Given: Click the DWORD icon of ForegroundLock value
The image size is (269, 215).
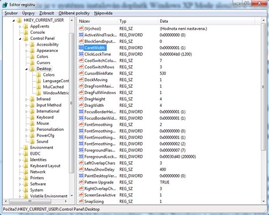Looking at the screenshot, I should [x=81, y=157].
